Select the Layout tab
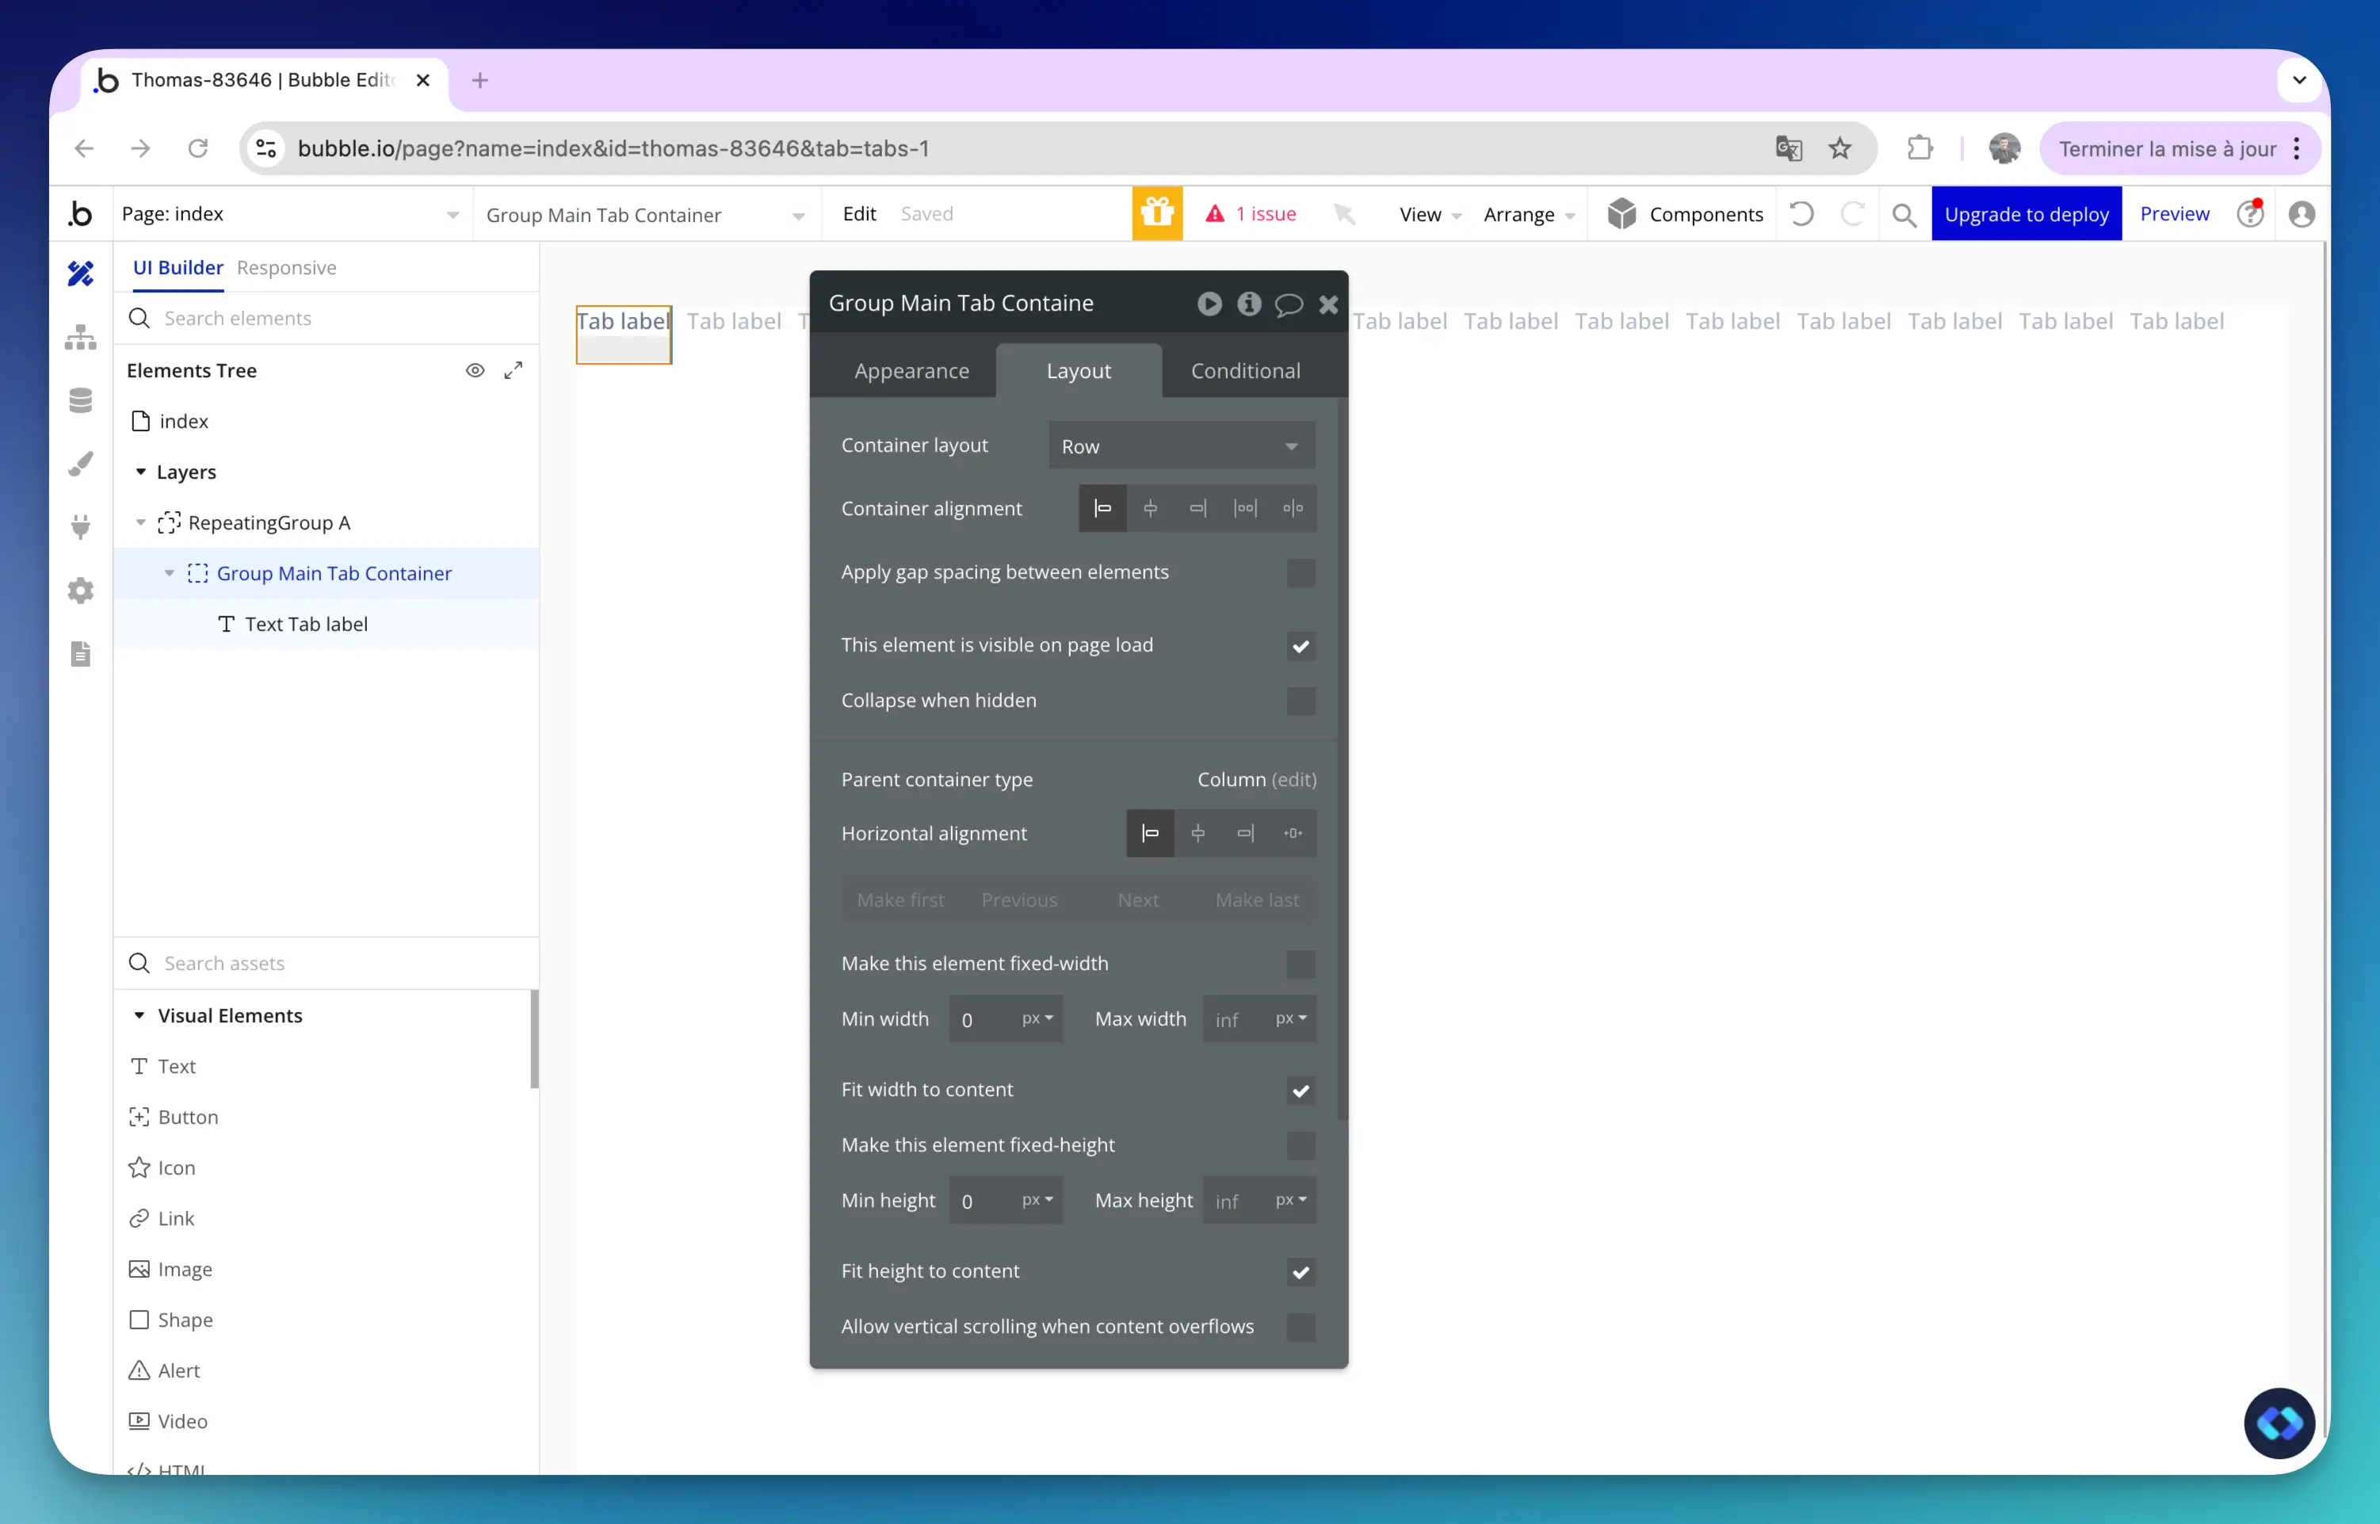Image resolution: width=2380 pixels, height=1524 pixels. [x=1079, y=370]
